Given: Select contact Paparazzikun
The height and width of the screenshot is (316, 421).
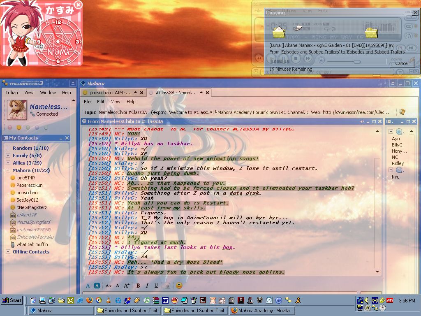Looking at the screenshot, I should click(29, 185).
